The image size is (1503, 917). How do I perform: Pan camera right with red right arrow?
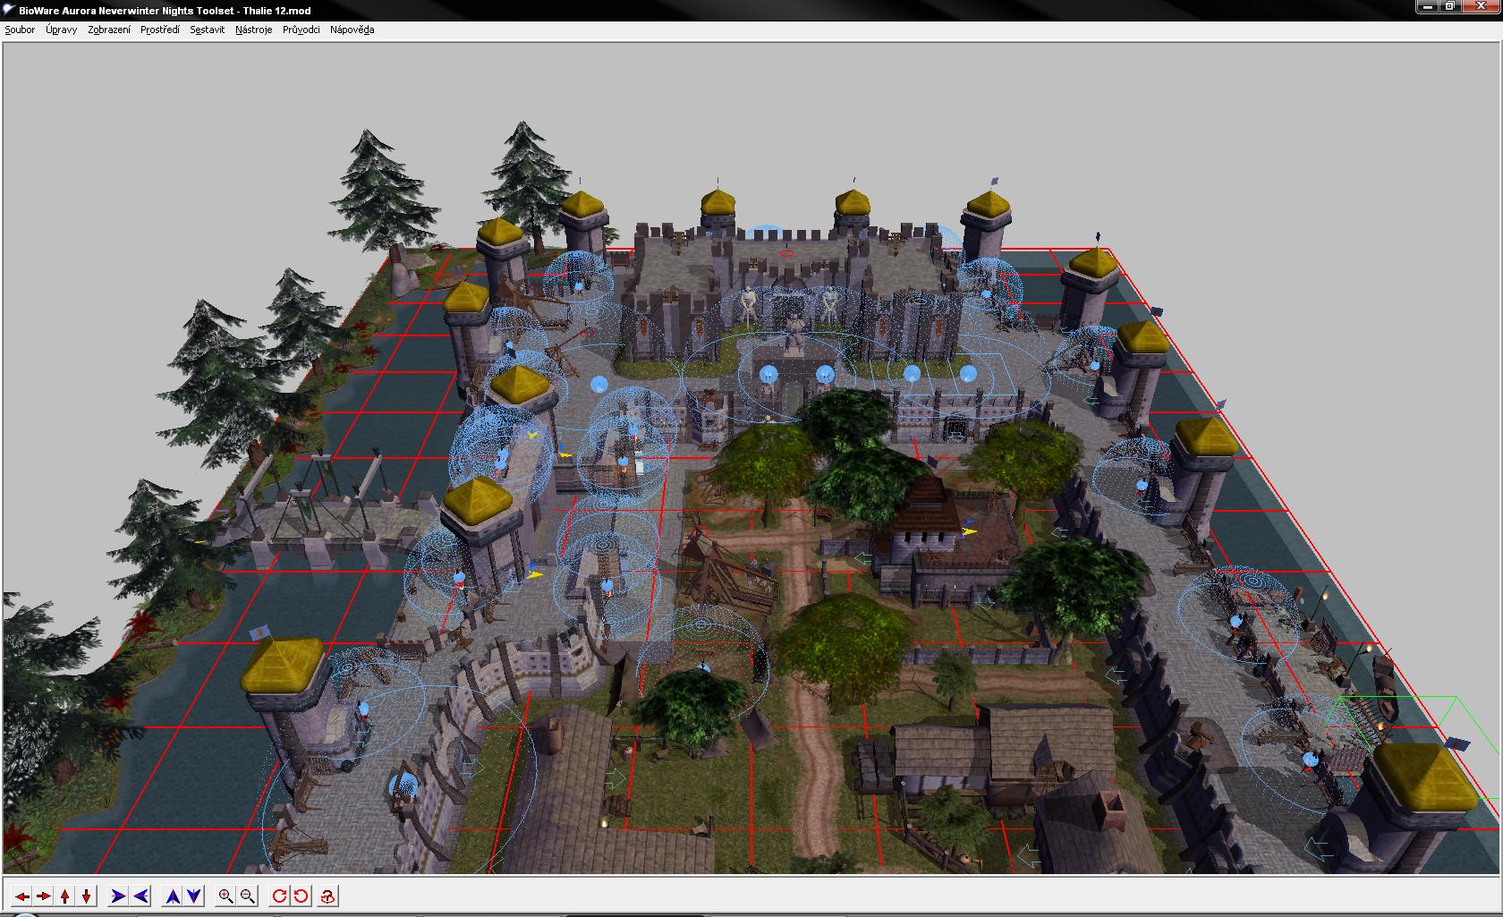click(x=43, y=896)
